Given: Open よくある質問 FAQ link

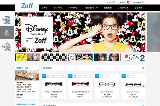Looking at the screenshot, I should pos(137,2).
